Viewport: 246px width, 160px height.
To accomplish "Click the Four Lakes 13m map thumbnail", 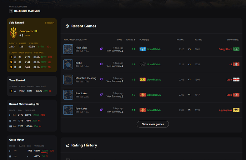I will [x=68, y=110].
